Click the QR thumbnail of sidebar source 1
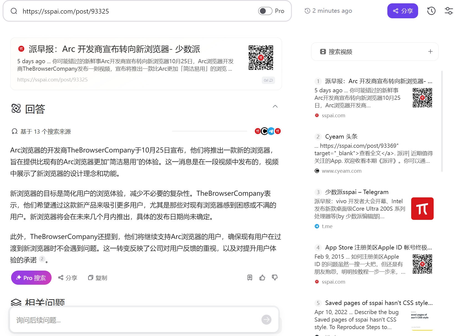The image size is (455, 336). click(x=422, y=98)
